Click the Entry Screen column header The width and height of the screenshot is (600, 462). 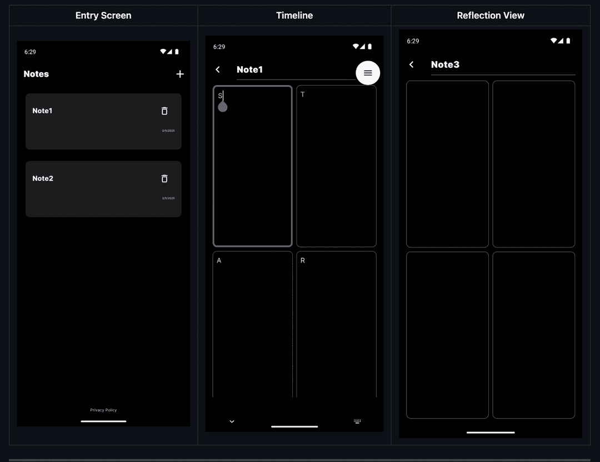[x=103, y=16]
